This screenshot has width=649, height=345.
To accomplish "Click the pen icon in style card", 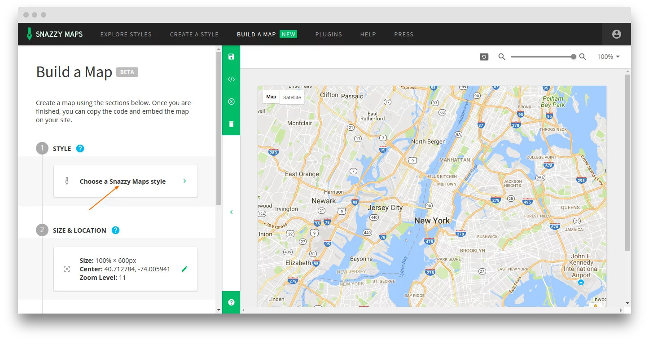I will coord(67,181).
